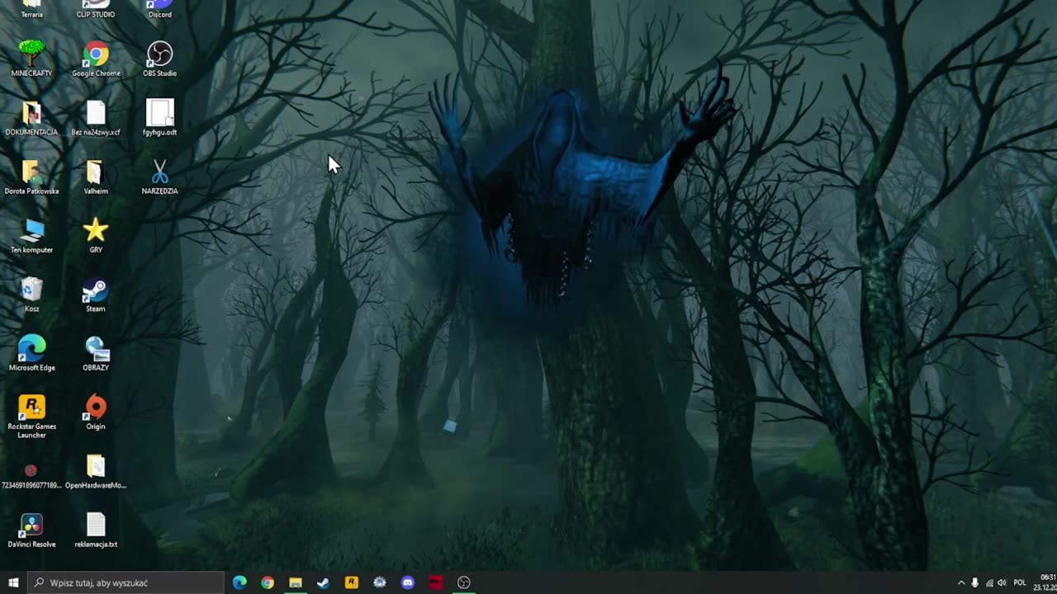Select the Ten komputer desktop icon
Viewport: 1057px width, 594px height.
point(31,235)
